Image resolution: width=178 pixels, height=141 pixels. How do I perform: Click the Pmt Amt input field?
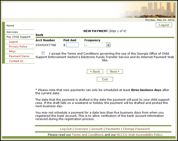pyautogui.click(x=72, y=45)
